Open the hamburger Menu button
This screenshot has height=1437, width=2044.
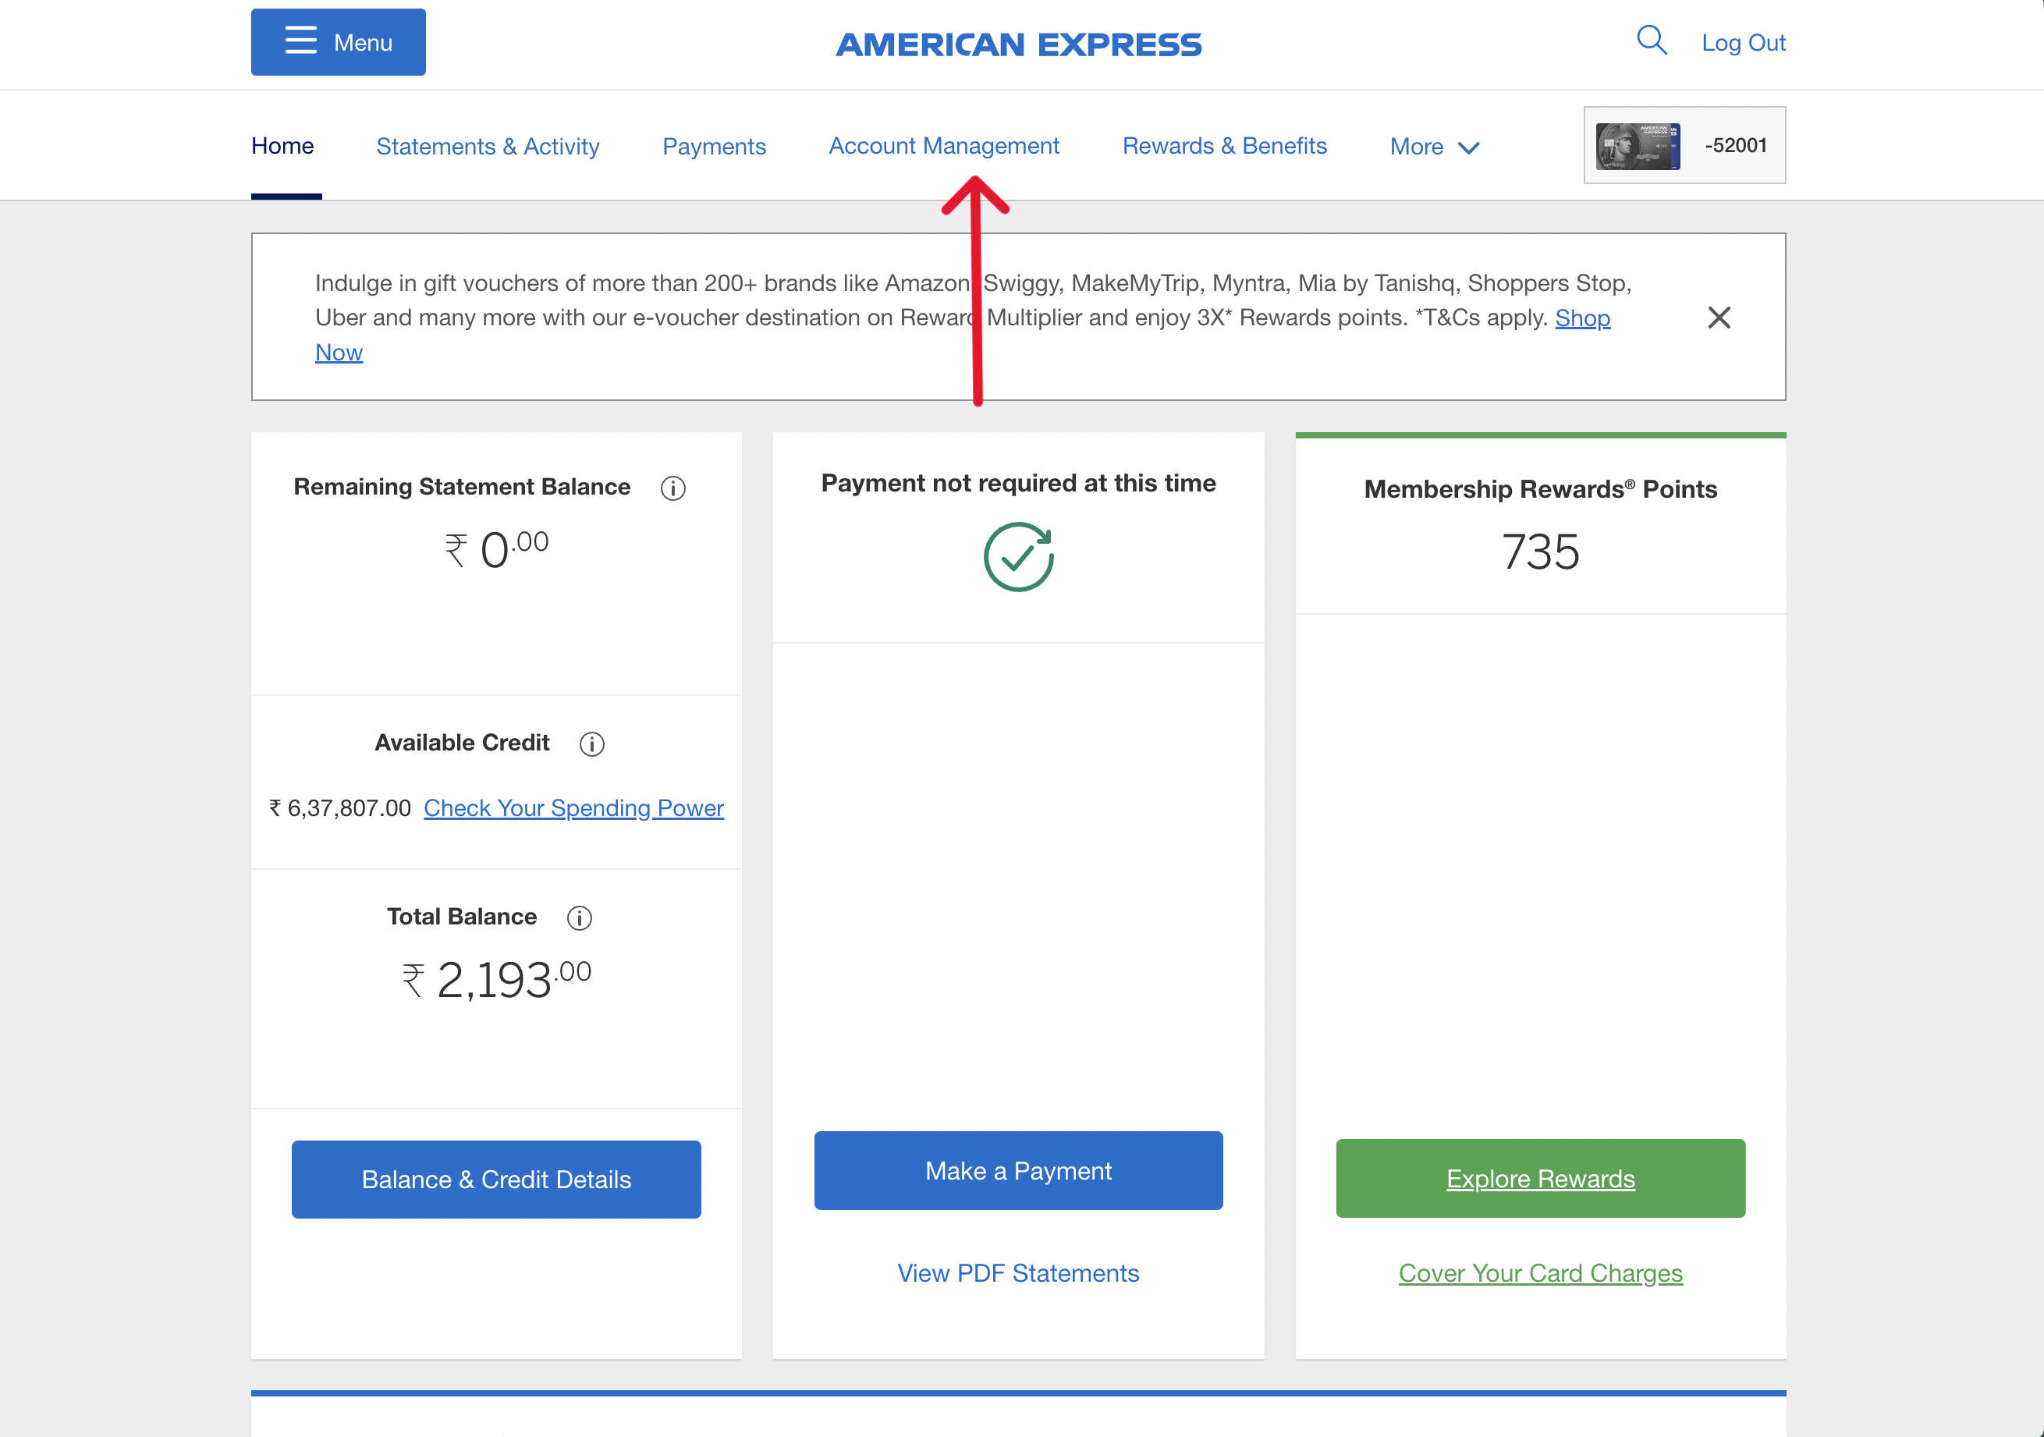click(x=337, y=42)
